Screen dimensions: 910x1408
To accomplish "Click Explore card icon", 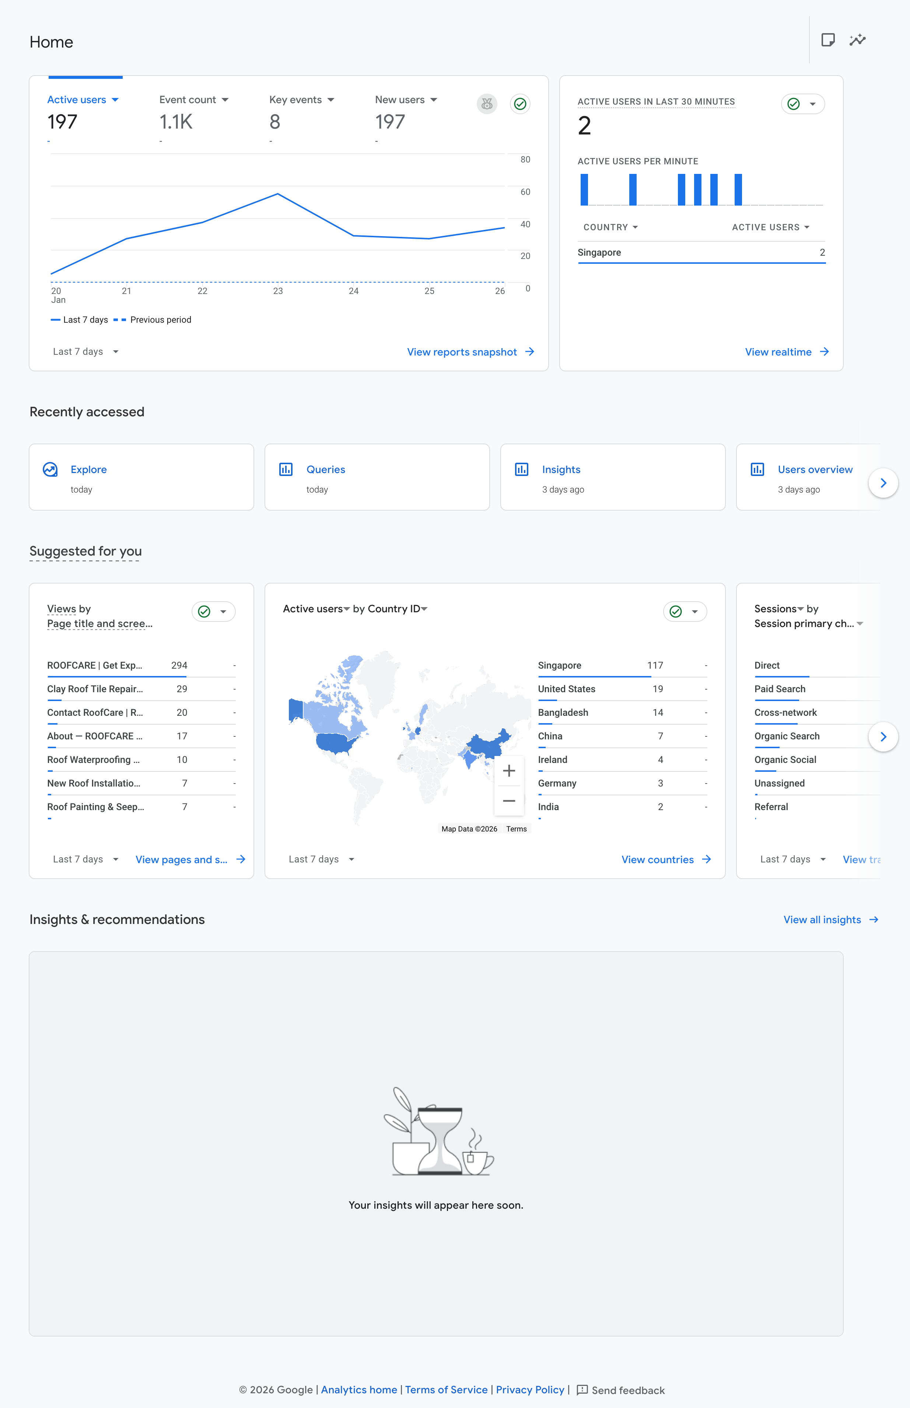I will (50, 469).
